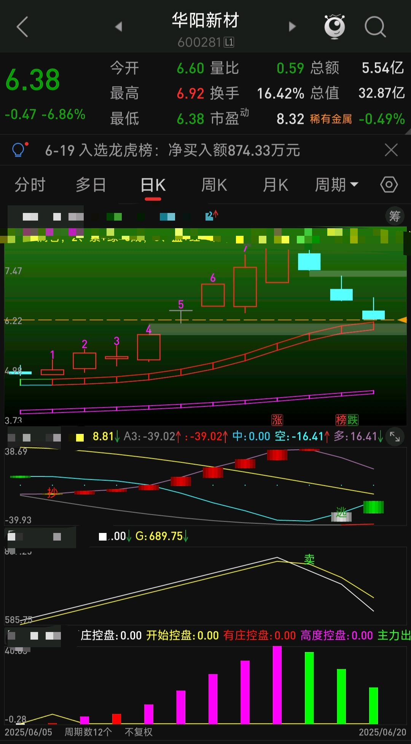Screen dimensions: 411x744
Task: Tap 开始控盘:0.00 label
Action: pos(183,635)
